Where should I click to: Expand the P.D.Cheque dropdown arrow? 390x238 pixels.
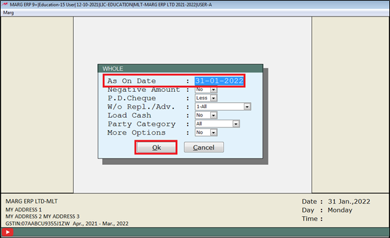click(213, 98)
